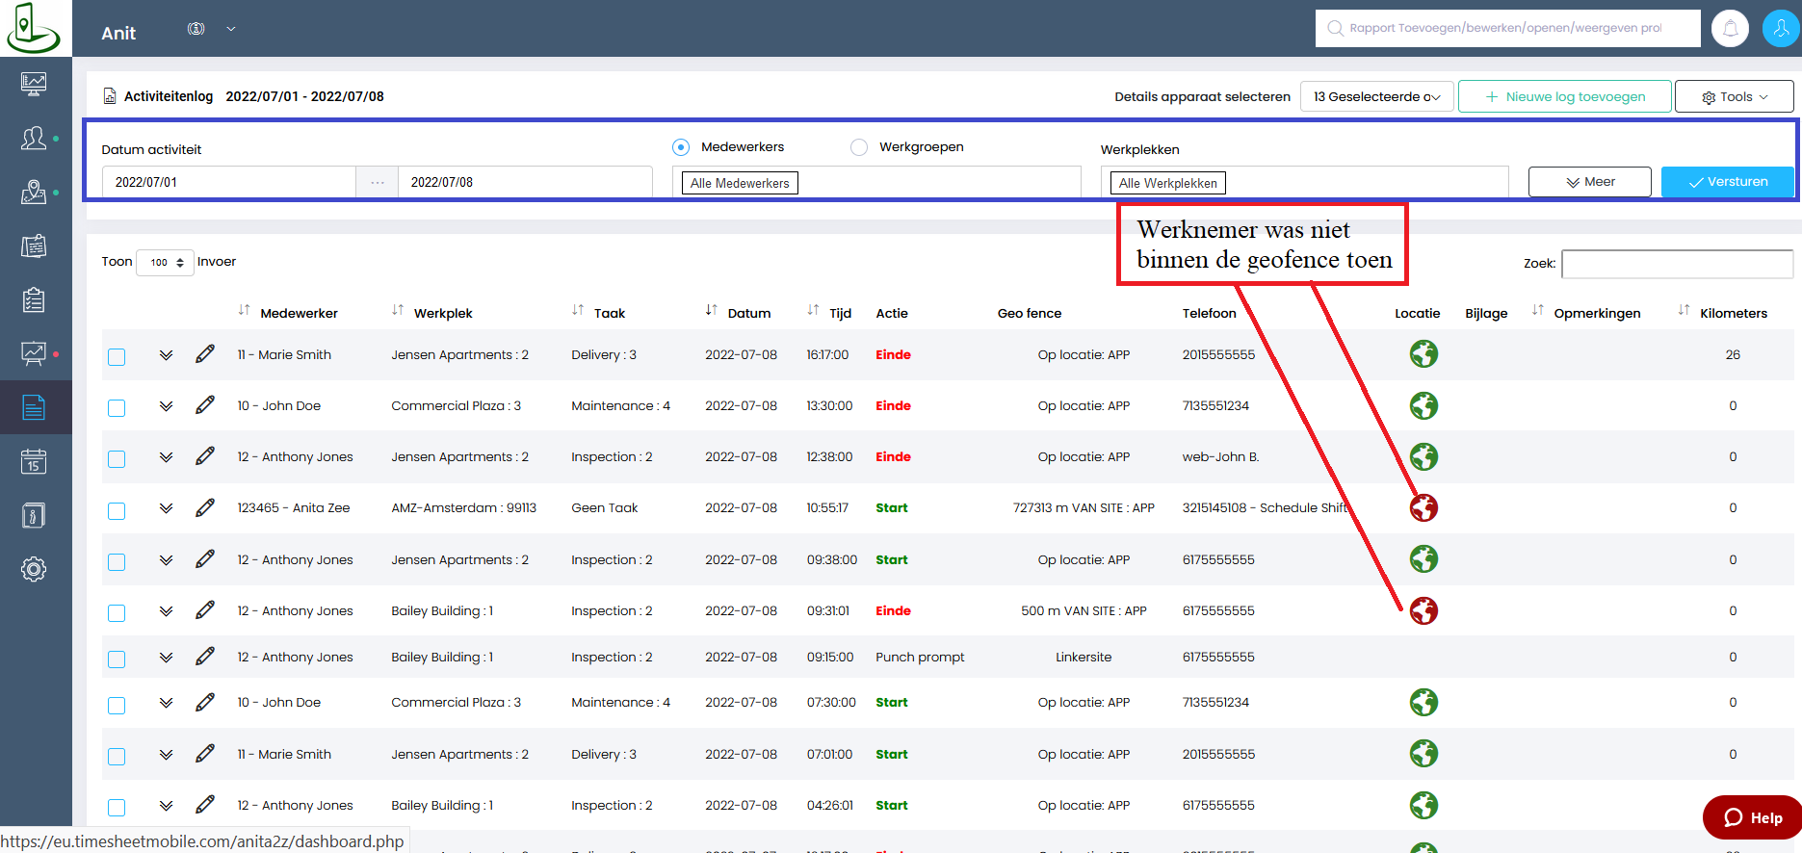1802x853 pixels.
Task: Select the Werkgroepen radio button
Action: [859, 147]
